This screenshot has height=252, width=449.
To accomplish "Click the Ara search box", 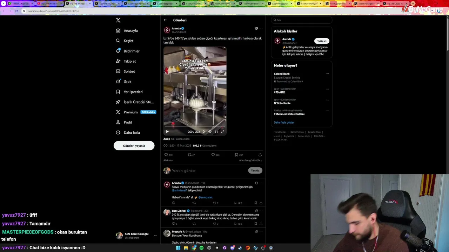I will (302, 20).
